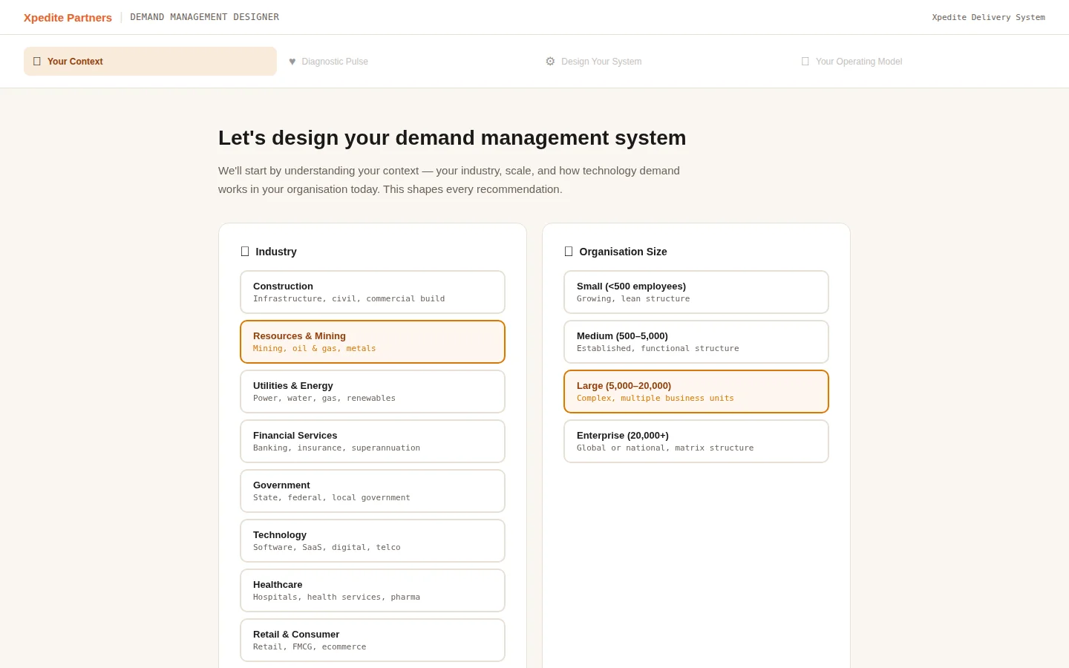Click the gear icon next to Design Your System
This screenshot has width=1069, height=668.
[x=550, y=62]
